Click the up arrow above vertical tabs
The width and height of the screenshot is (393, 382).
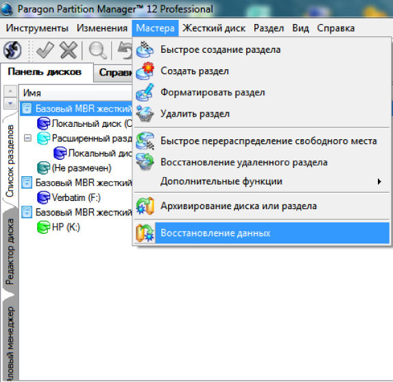(x=10, y=91)
